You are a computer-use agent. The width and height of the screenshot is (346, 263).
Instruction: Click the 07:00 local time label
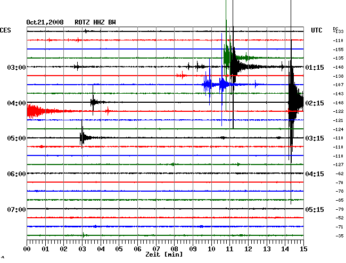point(17,209)
